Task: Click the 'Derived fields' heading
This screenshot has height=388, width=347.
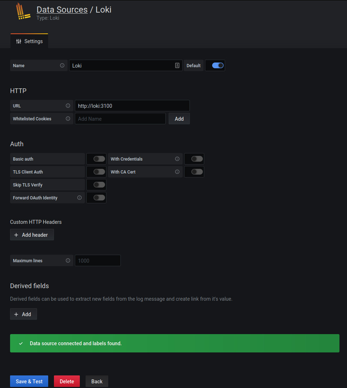Action: 29,286
